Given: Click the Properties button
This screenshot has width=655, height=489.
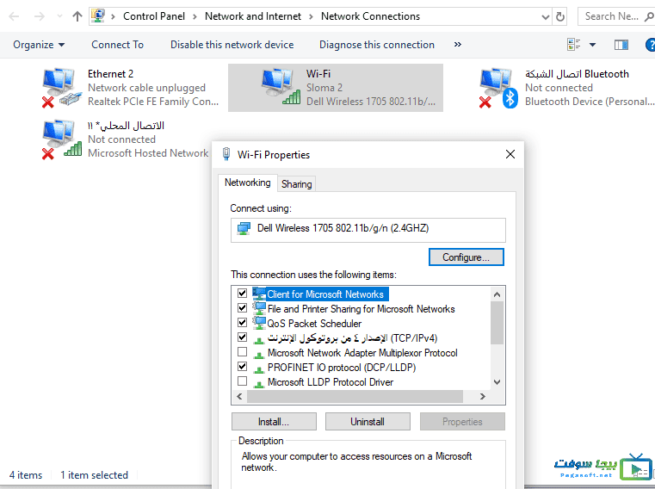Looking at the screenshot, I should (462, 422).
